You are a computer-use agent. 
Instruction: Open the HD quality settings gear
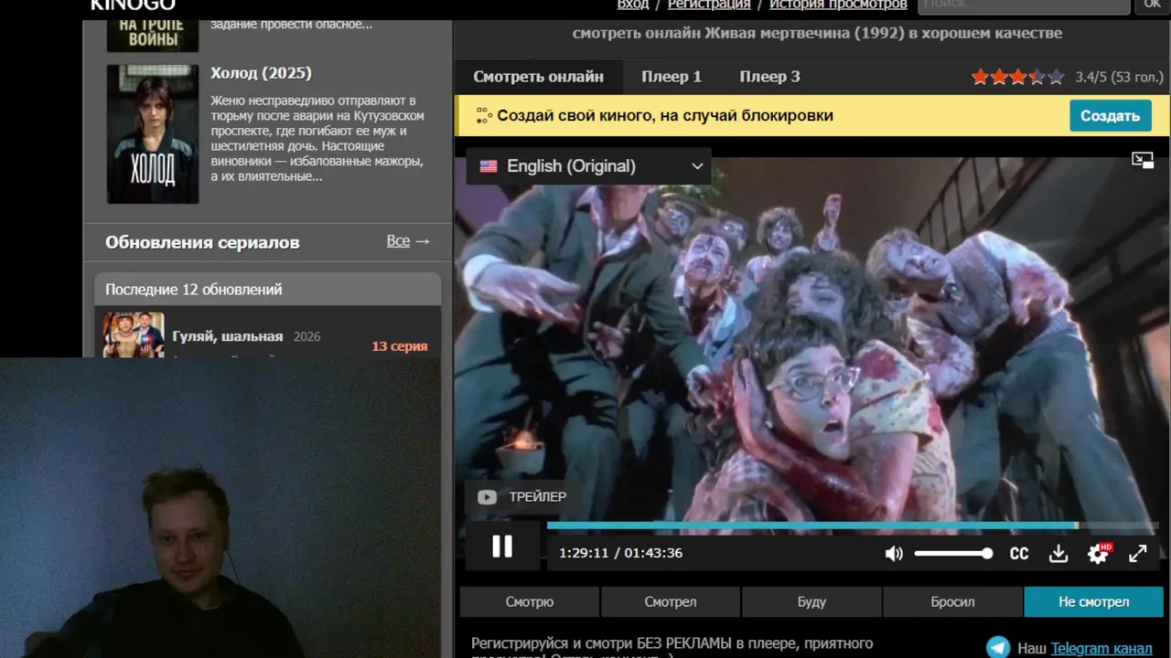pyautogui.click(x=1098, y=553)
